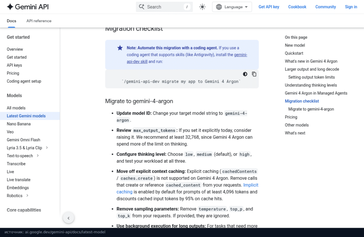
Task: Switch to the Docs tab
Action: 11,21
